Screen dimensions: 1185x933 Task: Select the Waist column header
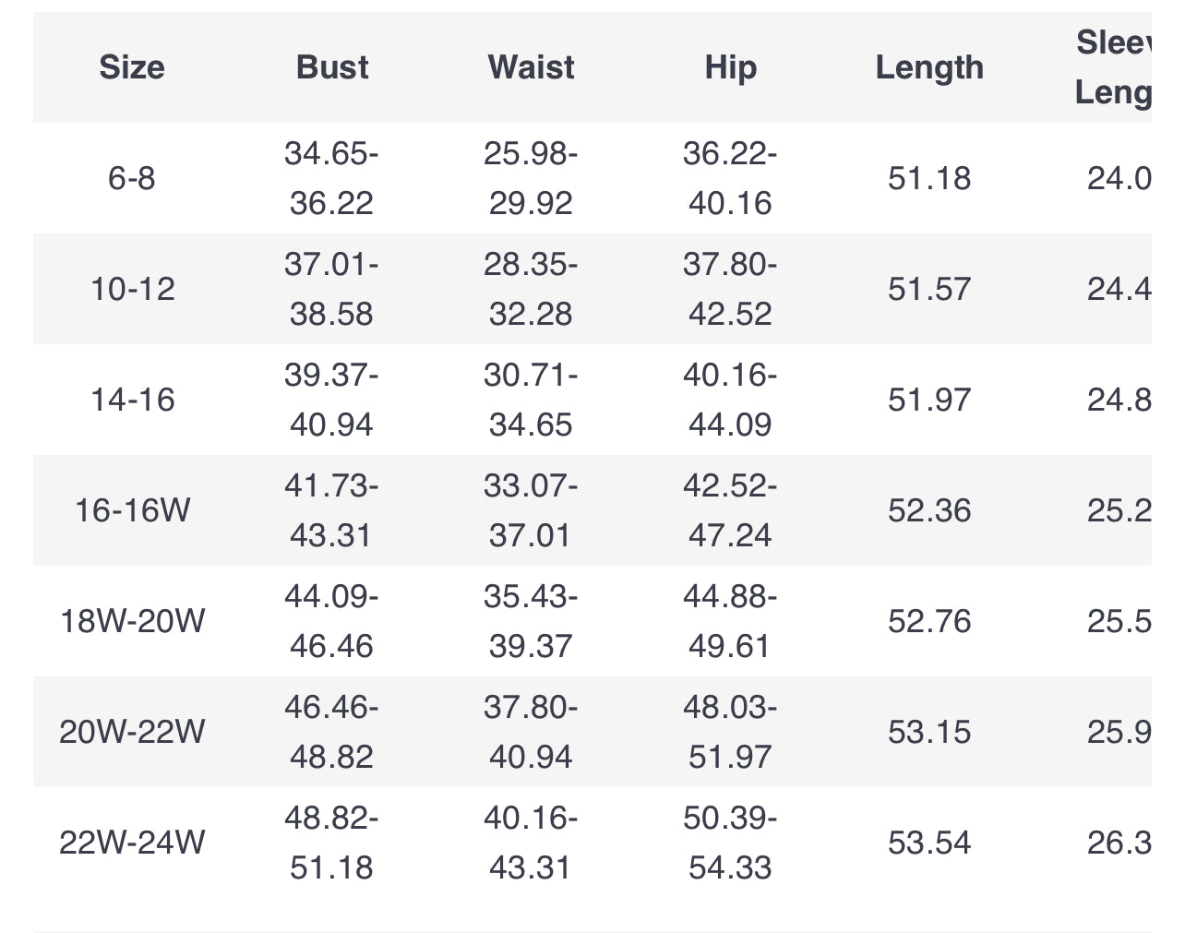(x=531, y=67)
